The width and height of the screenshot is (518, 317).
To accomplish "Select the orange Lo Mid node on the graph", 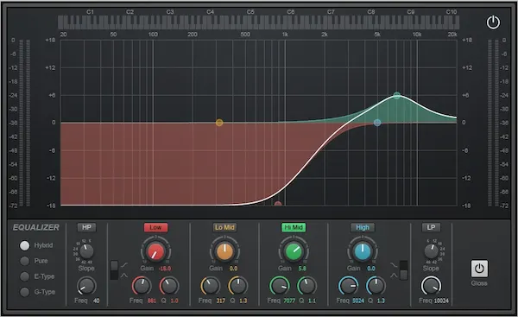I will point(219,123).
